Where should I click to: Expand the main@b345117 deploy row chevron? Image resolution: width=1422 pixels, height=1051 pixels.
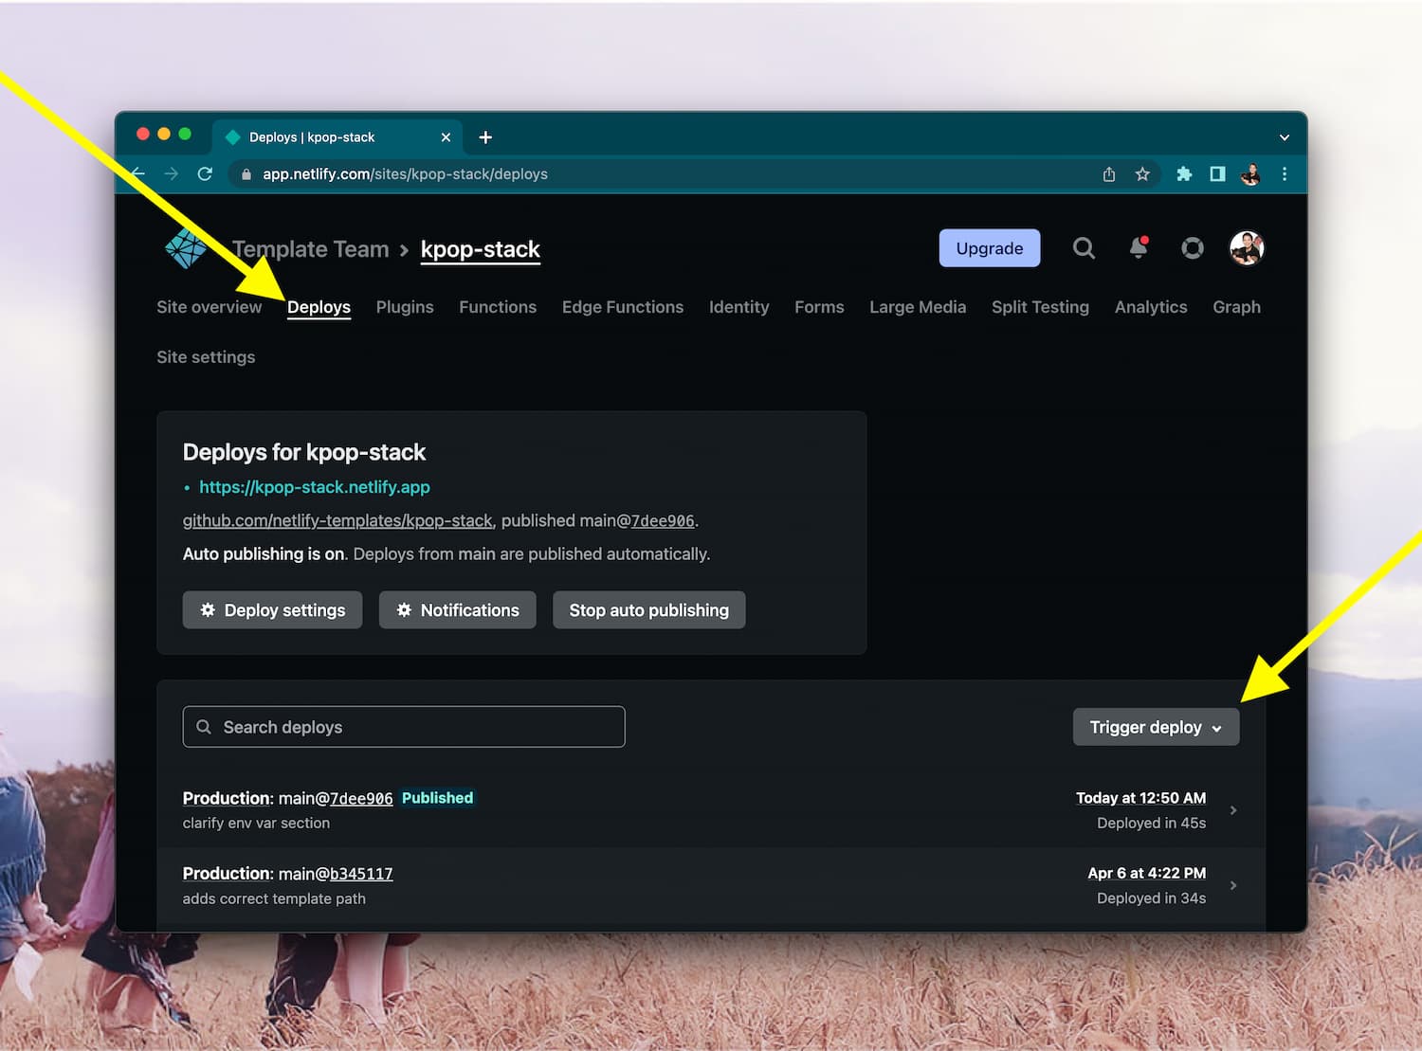(1233, 885)
